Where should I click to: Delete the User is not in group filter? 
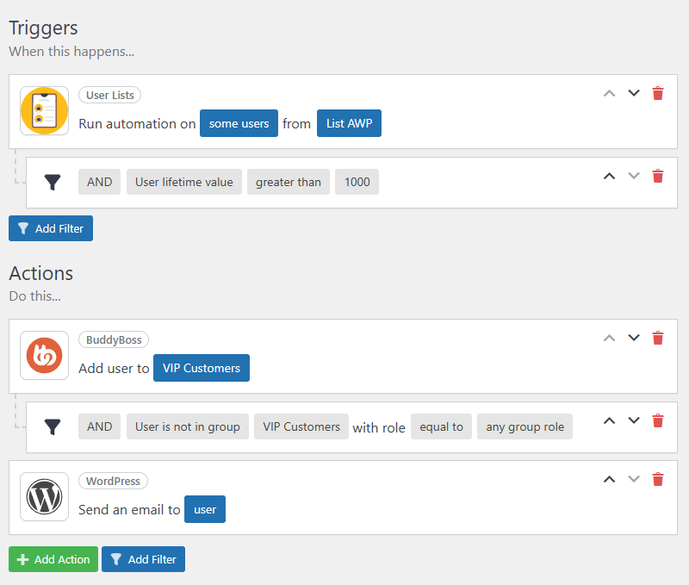coord(658,420)
